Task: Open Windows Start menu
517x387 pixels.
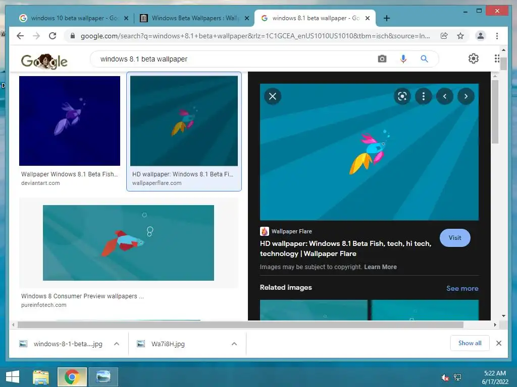Action: 13,377
